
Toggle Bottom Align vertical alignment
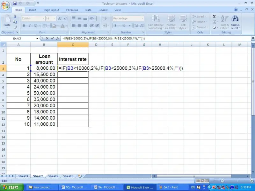[x=85, y=18]
